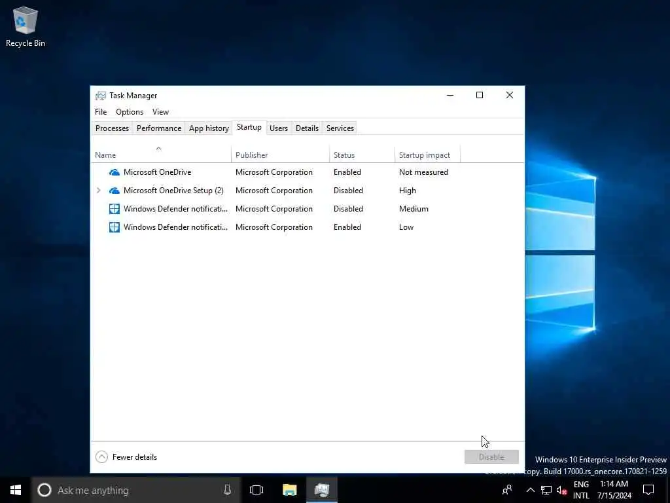Viewport: 670px width, 503px height.
Task: Sort by the Publisher column header
Action: tap(280, 155)
